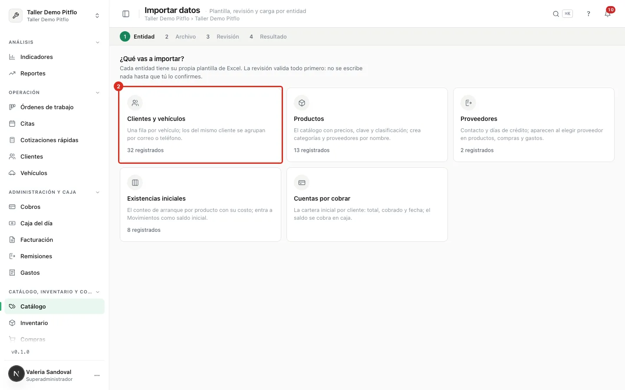
Task: Click the Remisiones export icon
Action: click(x=12, y=256)
